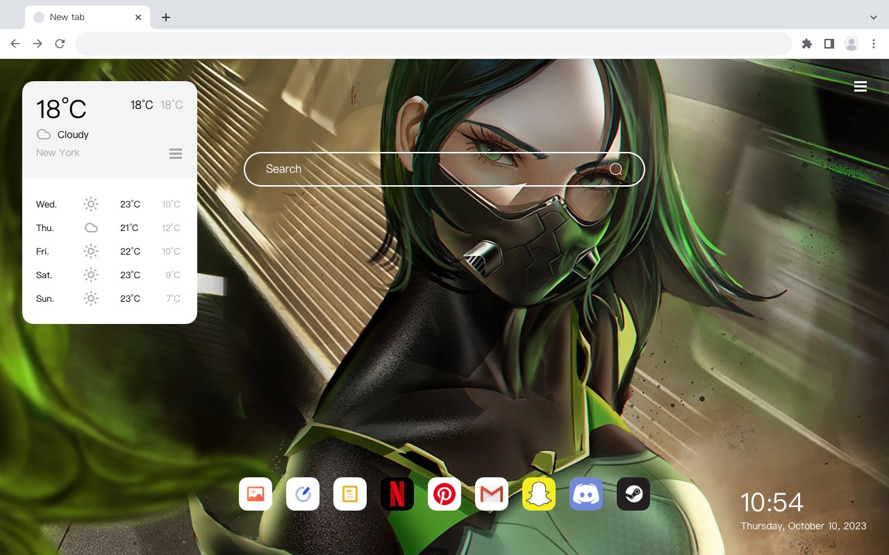Click the 21°C high for Thursday
Image resolution: width=889 pixels, height=555 pixels.
coord(130,228)
